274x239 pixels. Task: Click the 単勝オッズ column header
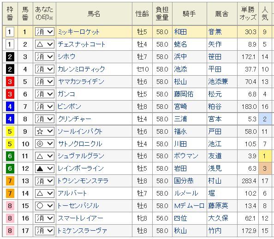248,13
